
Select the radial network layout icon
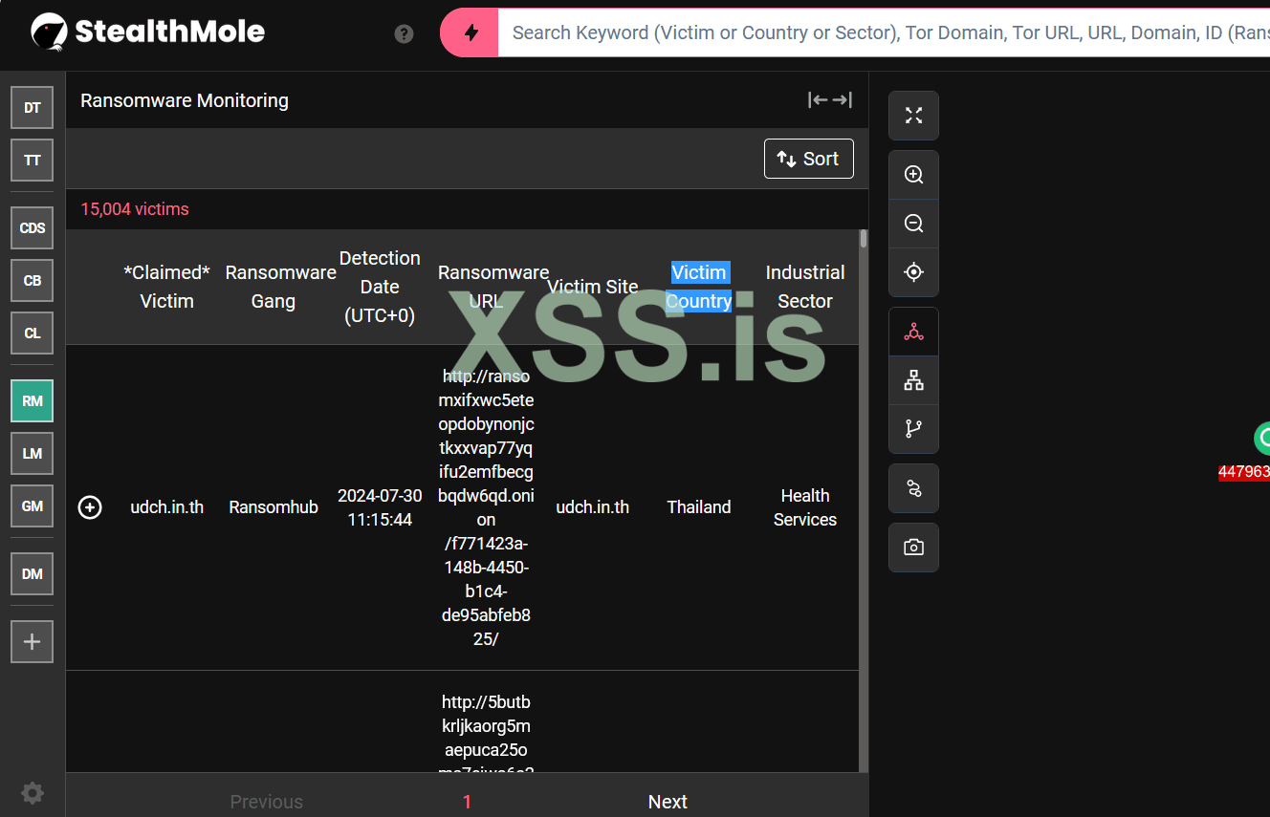(913, 332)
